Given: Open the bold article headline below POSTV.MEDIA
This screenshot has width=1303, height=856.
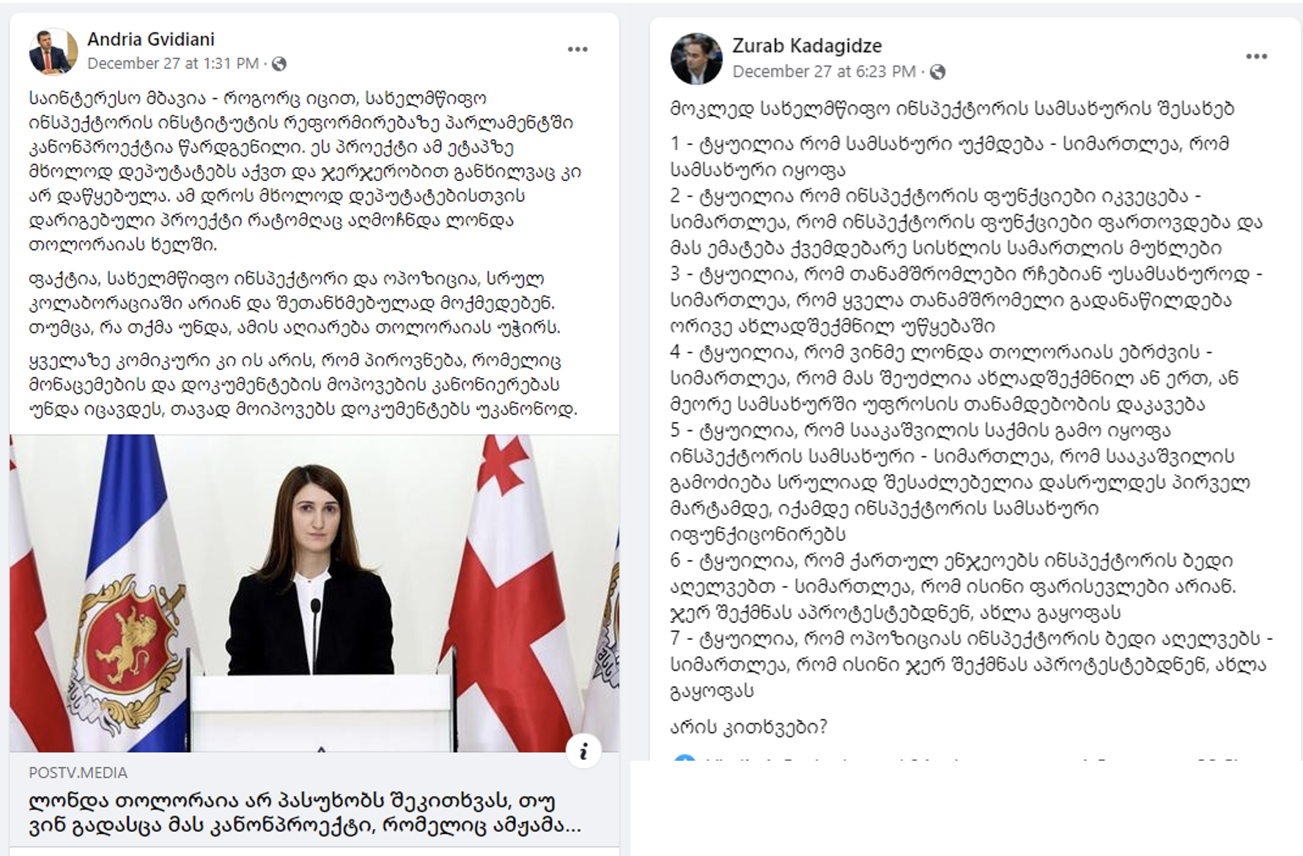Looking at the screenshot, I should coord(305,813).
